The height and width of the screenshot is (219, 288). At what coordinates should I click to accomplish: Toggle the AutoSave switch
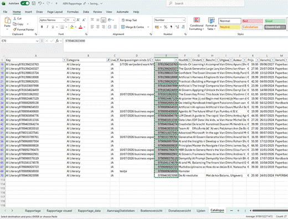coord(25,3)
